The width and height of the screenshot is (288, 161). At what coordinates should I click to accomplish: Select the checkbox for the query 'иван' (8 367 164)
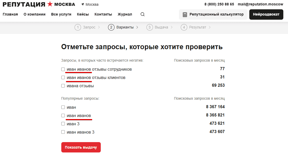tap(63, 107)
